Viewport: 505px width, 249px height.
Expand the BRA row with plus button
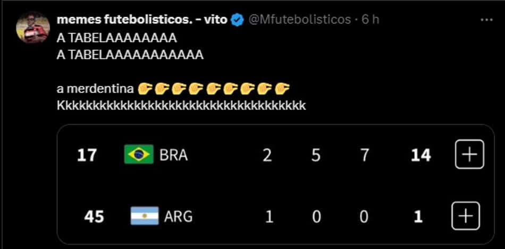click(469, 154)
